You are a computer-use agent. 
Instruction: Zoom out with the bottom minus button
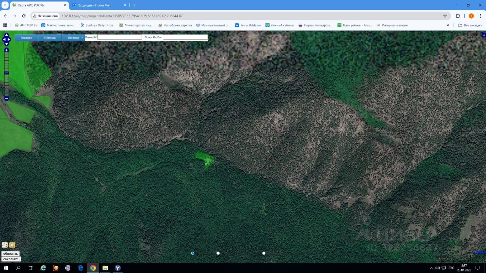coord(6,99)
